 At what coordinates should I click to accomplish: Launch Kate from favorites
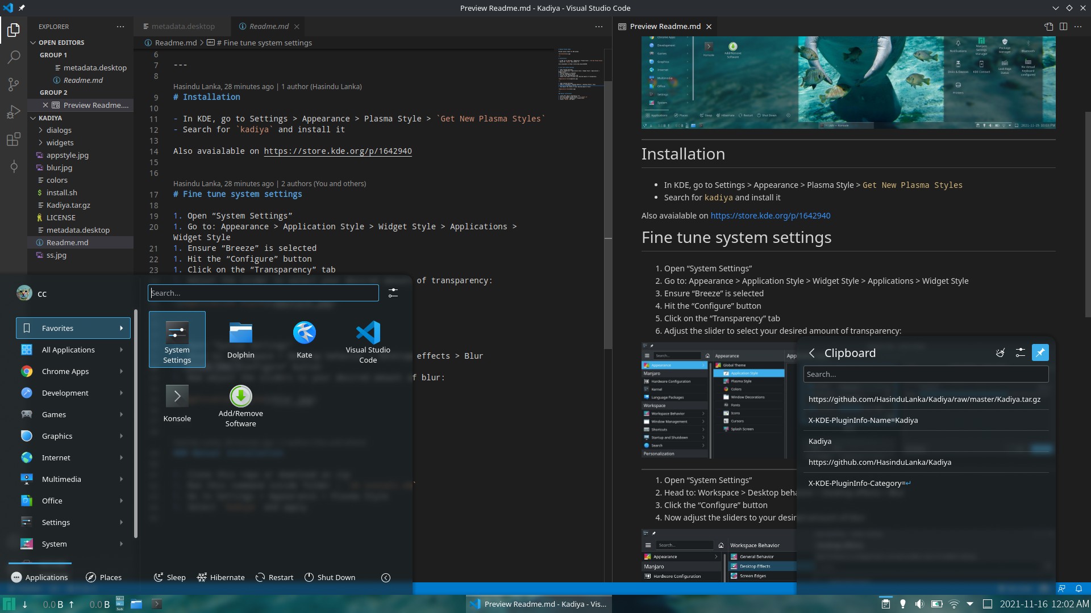[305, 339]
